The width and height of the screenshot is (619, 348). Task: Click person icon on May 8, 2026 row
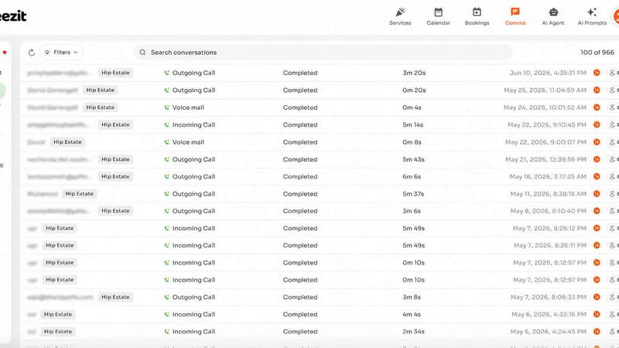click(x=612, y=210)
